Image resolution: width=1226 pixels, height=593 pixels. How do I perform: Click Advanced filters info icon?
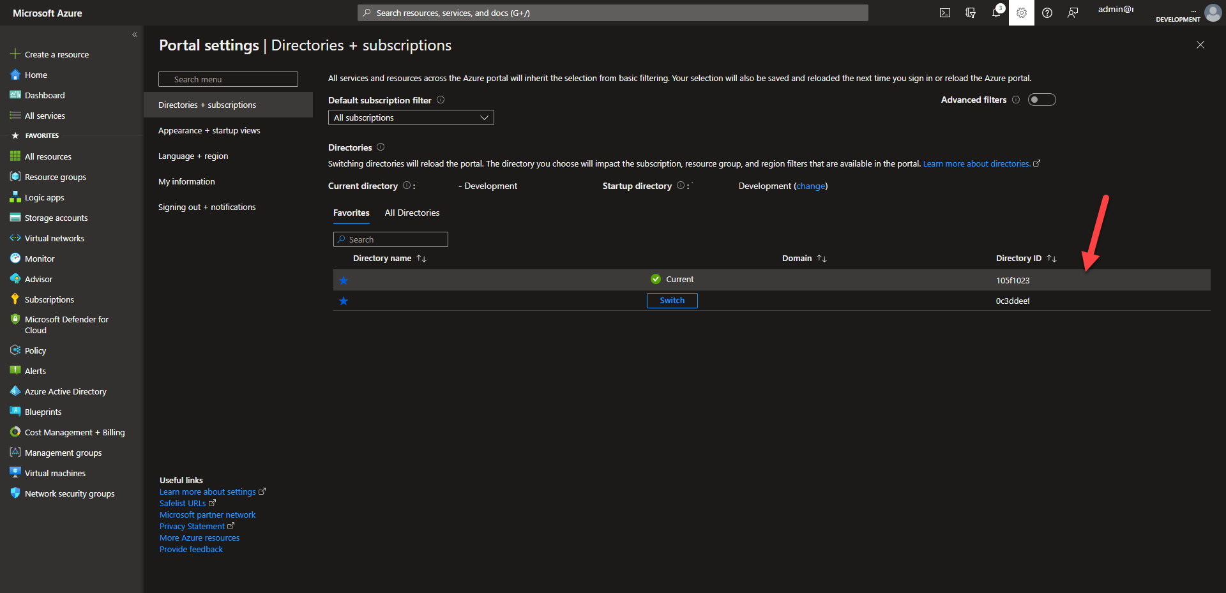1016,100
